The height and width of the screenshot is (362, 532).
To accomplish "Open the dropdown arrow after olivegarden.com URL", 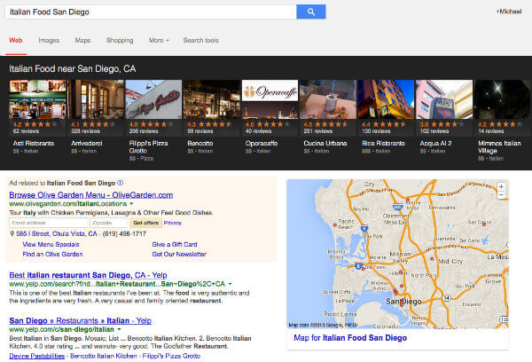I will (x=131, y=204).
